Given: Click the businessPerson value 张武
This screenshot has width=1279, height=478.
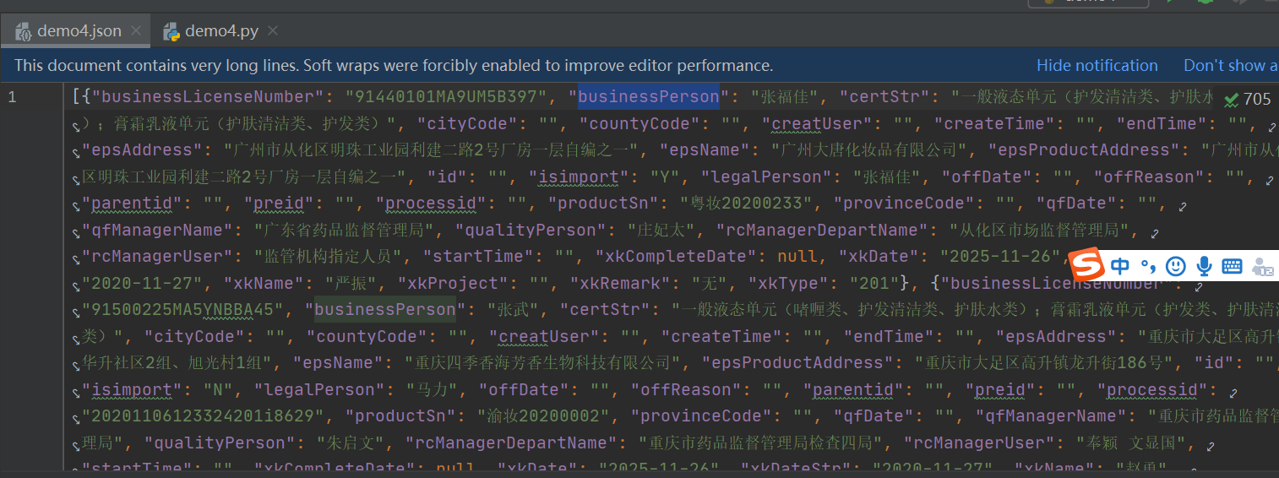Looking at the screenshot, I should click(514, 309).
